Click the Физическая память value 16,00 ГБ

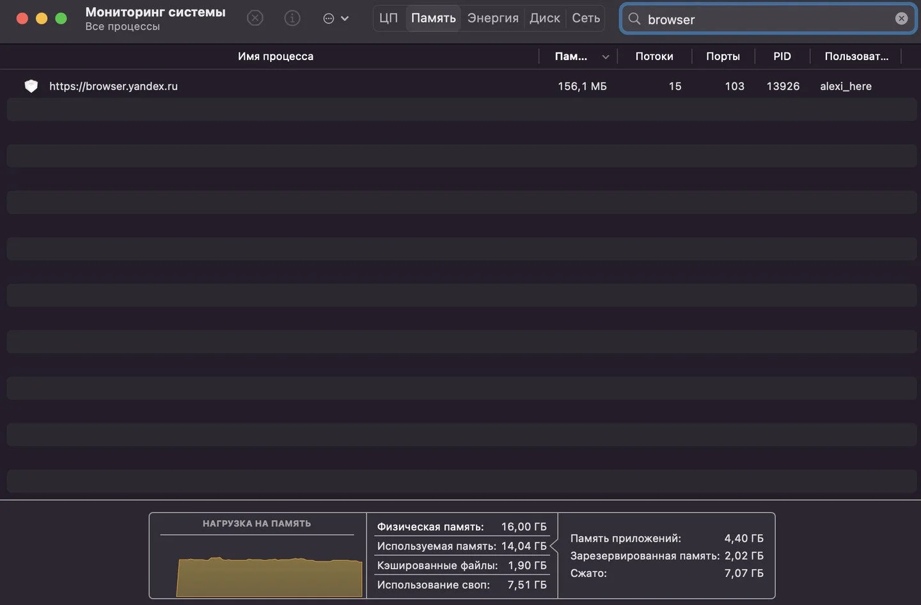[x=524, y=527]
